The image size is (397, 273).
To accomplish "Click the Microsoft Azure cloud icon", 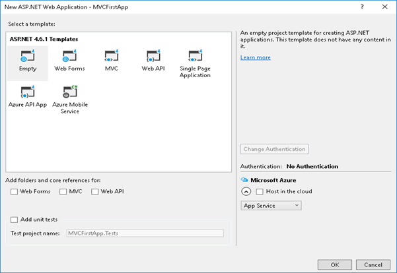I will (244, 179).
